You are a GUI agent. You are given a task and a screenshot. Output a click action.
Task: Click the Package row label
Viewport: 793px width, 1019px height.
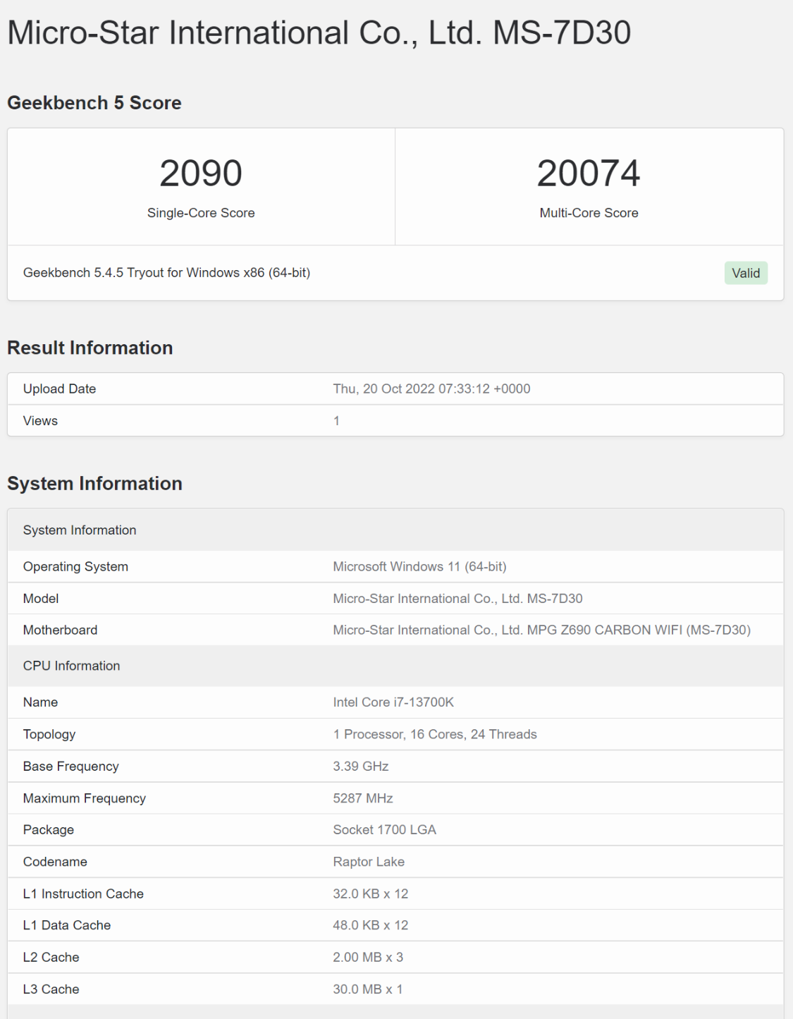[x=49, y=830]
